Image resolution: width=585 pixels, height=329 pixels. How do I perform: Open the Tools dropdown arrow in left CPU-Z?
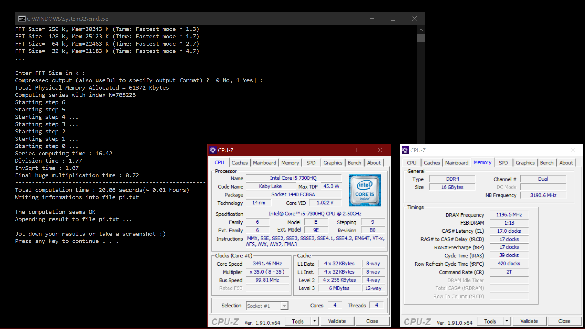[x=314, y=321]
